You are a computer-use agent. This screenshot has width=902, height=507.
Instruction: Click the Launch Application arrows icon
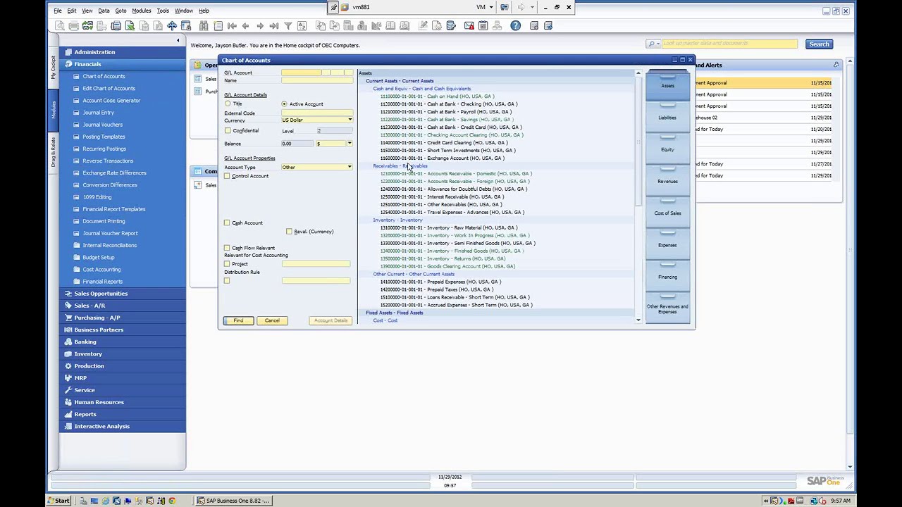point(172,26)
